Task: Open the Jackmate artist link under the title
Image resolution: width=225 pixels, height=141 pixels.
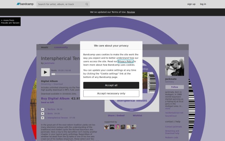Action: click(x=49, y=63)
